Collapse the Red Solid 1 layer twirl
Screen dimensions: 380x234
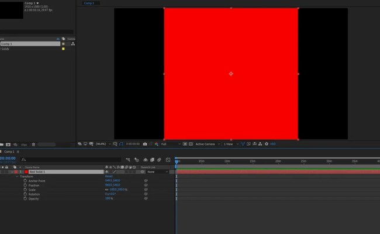pos(12,171)
